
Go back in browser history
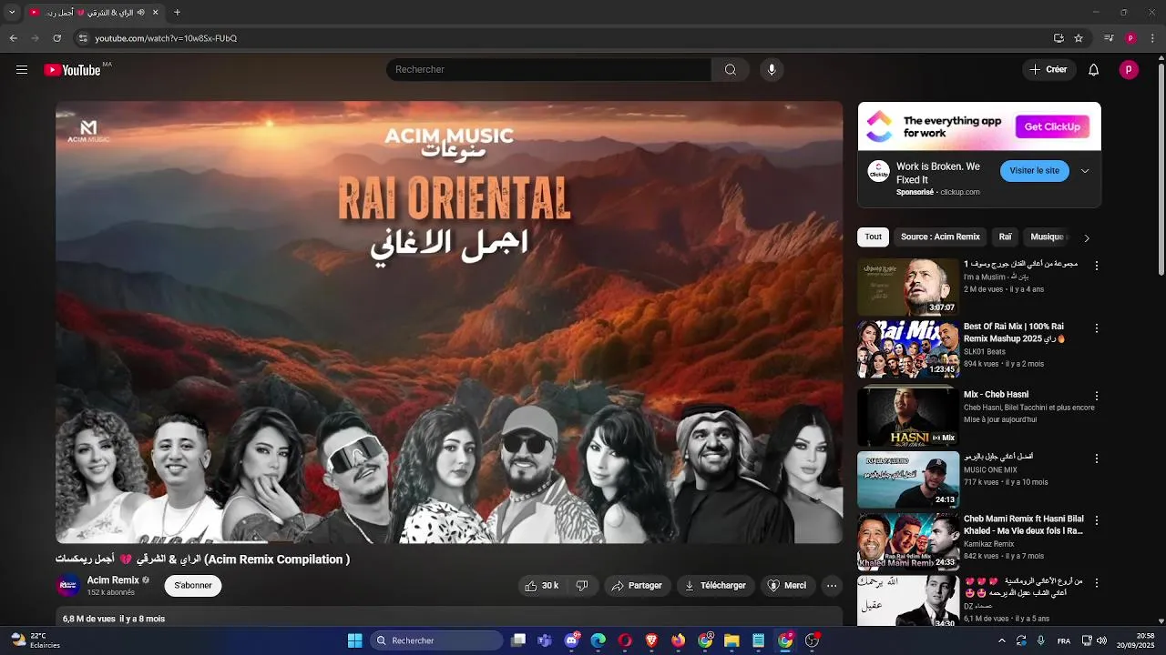13,38
